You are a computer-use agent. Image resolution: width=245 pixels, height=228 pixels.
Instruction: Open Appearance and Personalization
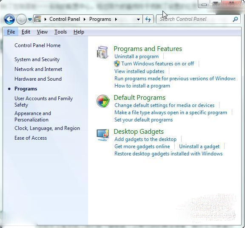33,116
